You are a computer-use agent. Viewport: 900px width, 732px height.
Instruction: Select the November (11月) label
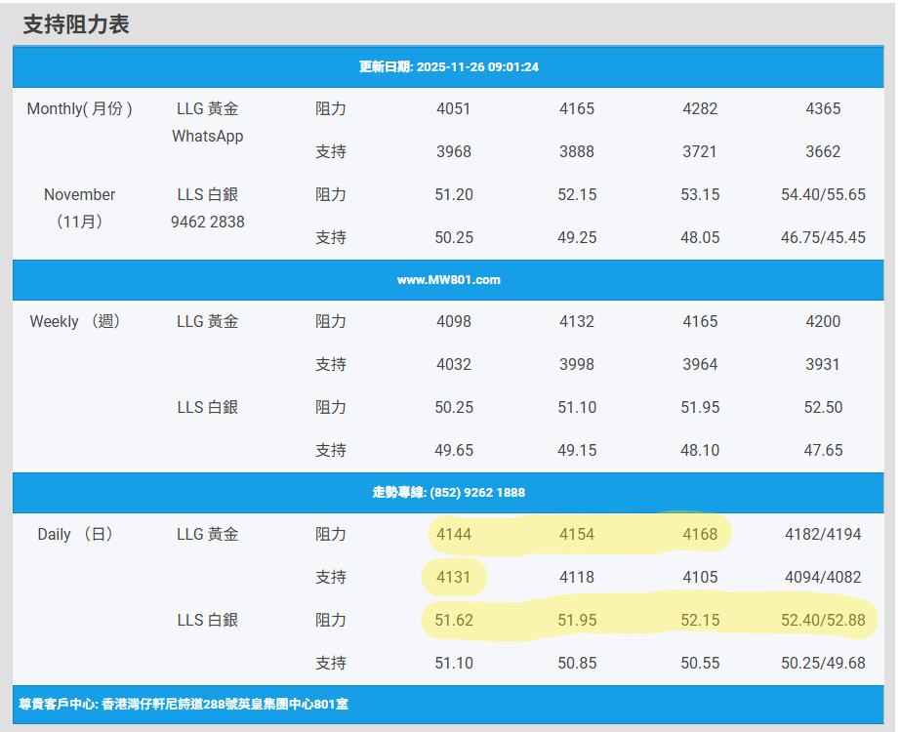tap(80, 208)
